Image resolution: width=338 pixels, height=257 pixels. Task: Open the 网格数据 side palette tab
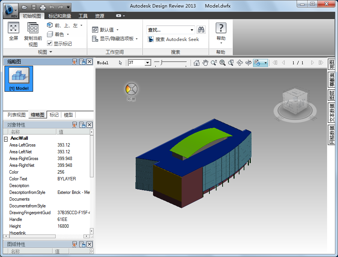click(x=332, y=135)
